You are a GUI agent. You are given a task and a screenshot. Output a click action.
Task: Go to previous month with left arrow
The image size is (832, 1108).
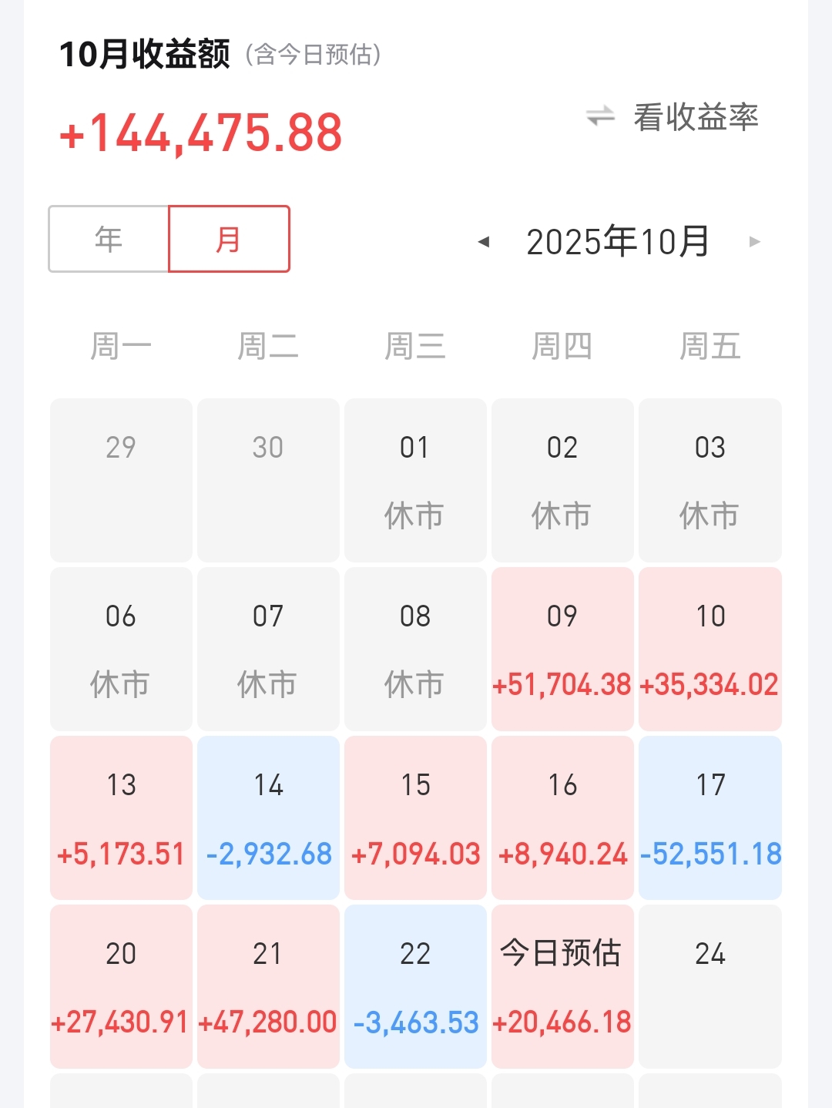[x=484, y=242]
